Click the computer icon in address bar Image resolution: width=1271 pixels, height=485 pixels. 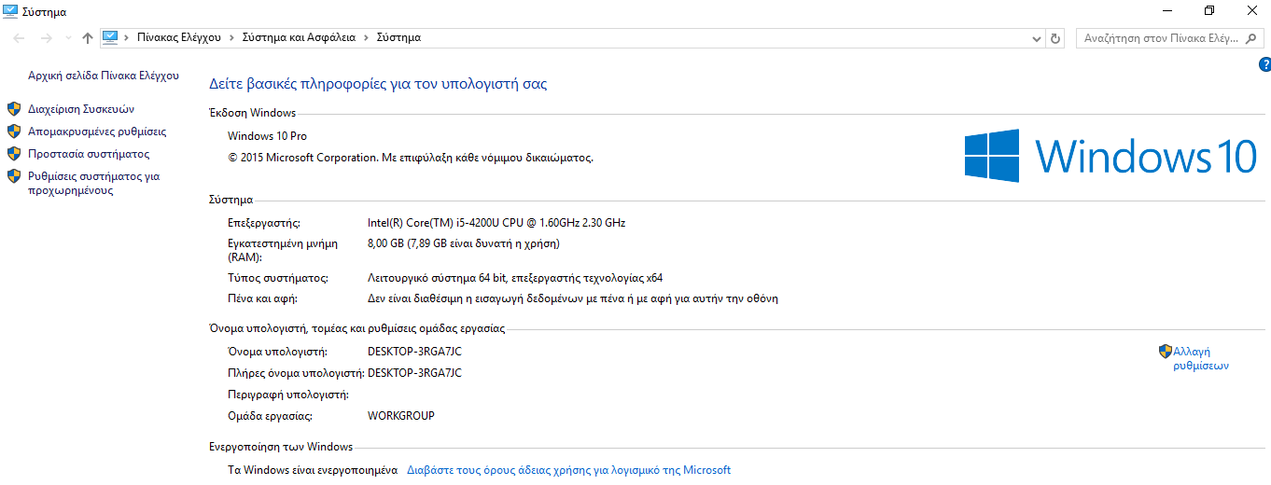[110, 37]
